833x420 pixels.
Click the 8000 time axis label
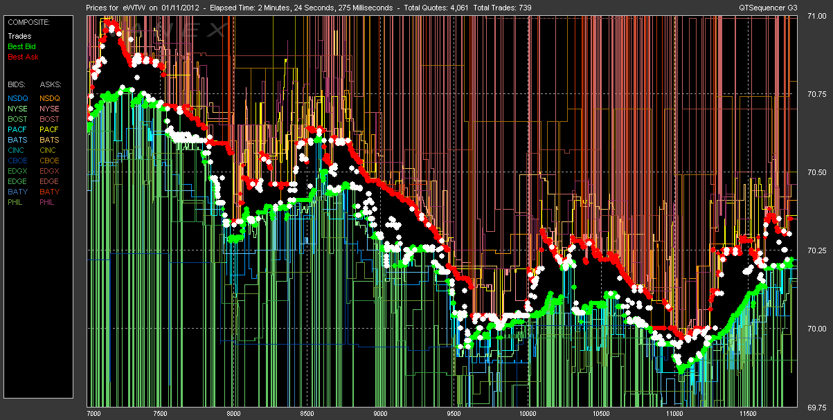tap(234, 414)
